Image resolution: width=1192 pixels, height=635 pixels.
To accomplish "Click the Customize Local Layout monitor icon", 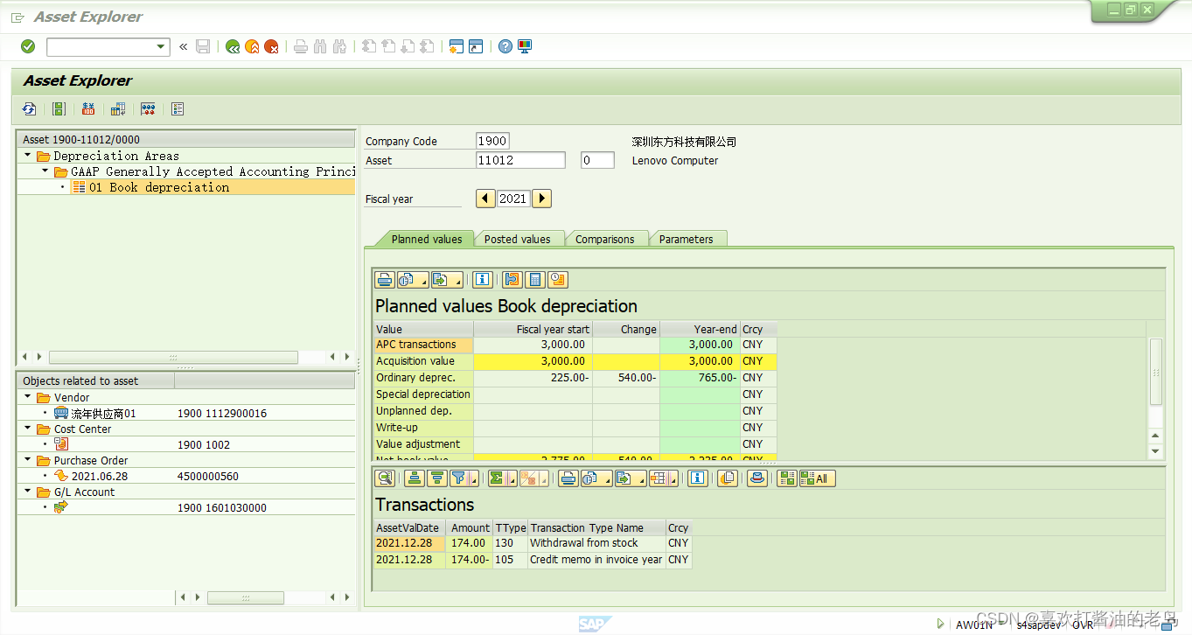I will click(x=525, y=46).
